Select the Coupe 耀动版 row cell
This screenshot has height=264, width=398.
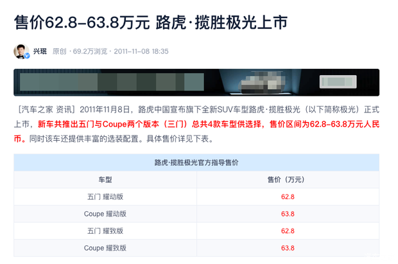tap(105, 214)
